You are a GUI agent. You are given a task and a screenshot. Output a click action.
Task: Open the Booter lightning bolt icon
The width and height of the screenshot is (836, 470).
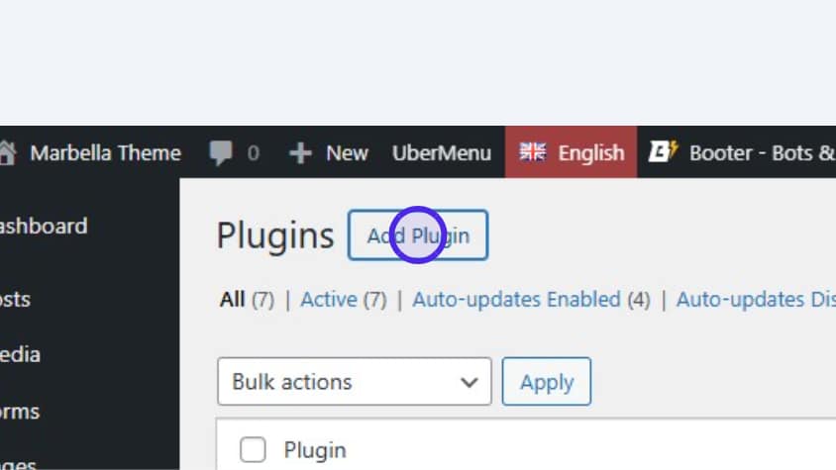point(661,152)
